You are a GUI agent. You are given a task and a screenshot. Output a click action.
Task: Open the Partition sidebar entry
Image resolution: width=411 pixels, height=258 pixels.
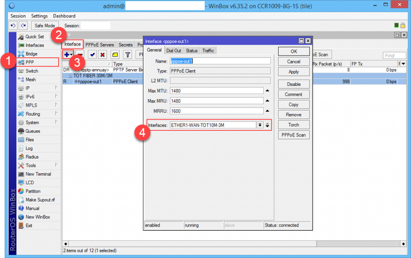33,191
